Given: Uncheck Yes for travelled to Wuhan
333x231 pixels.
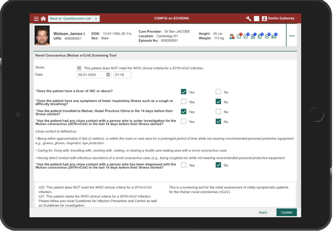Looking at the screenshot, I should 184,112.
